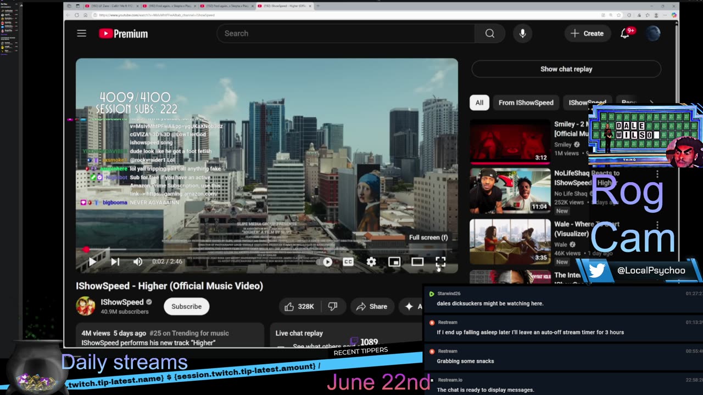Click the Create button

587,33
